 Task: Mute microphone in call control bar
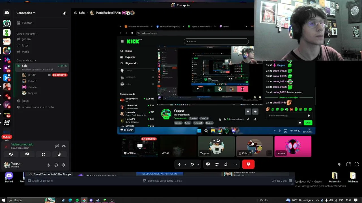179,164
